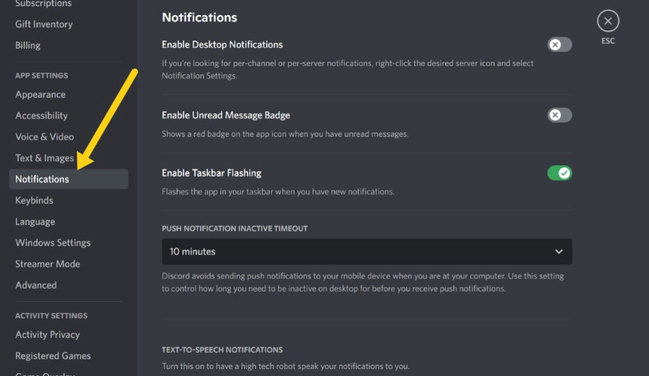Open Keybinds settings
This screenshot has height=376, width=649.
click(x=34, y=200)
